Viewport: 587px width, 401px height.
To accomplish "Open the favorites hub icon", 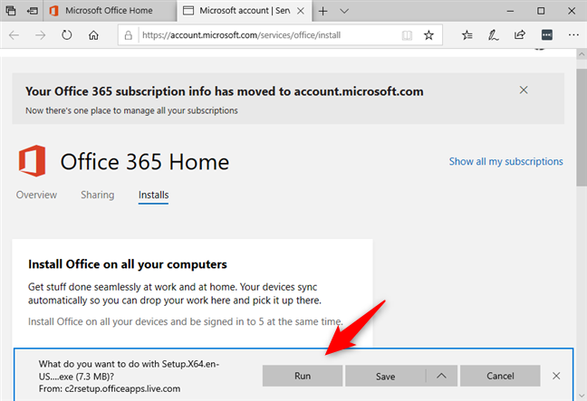I will click(467, 35).
